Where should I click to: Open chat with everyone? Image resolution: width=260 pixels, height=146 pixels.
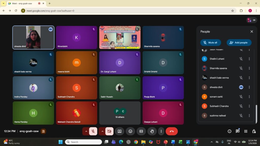point(237,131)
